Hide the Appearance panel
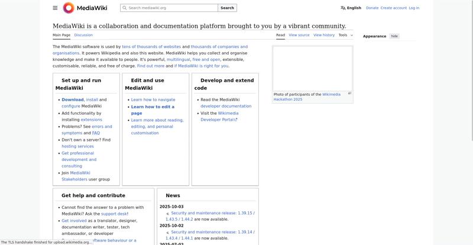 (x=394, y=36)
